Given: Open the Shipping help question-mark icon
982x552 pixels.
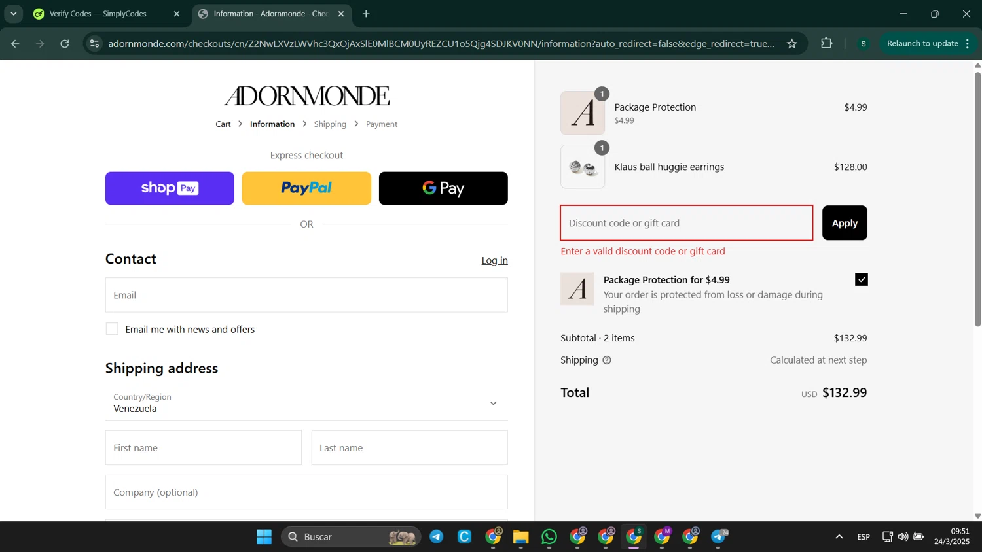Looking at the screenshot, I should pyautogui.click(x=607, y=360).
